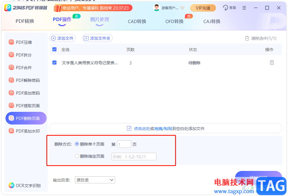Click the 清除选中(1/1) text
The image size is (288, 196).
coord(264,38)
